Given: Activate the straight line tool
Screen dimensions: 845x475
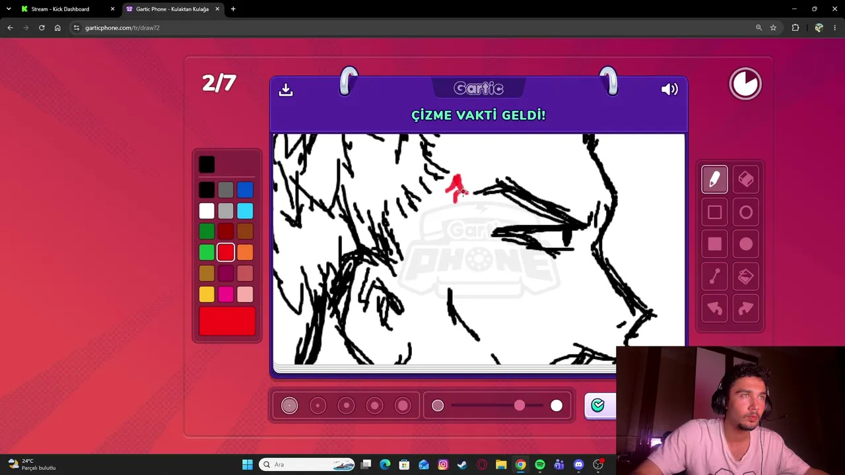Looking at the screenshot, I should [x=714, y=277].
